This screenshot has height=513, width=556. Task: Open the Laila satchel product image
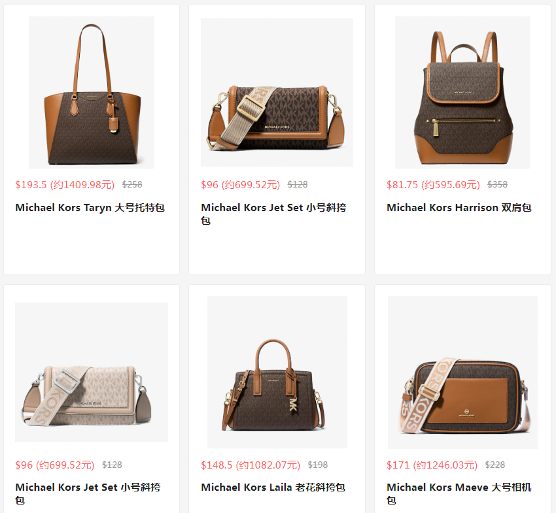(277, 372)
